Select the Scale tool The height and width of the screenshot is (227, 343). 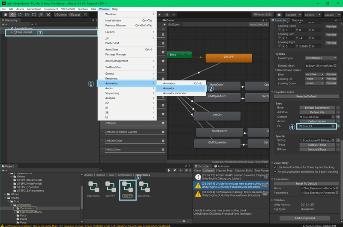click(27, 15)
